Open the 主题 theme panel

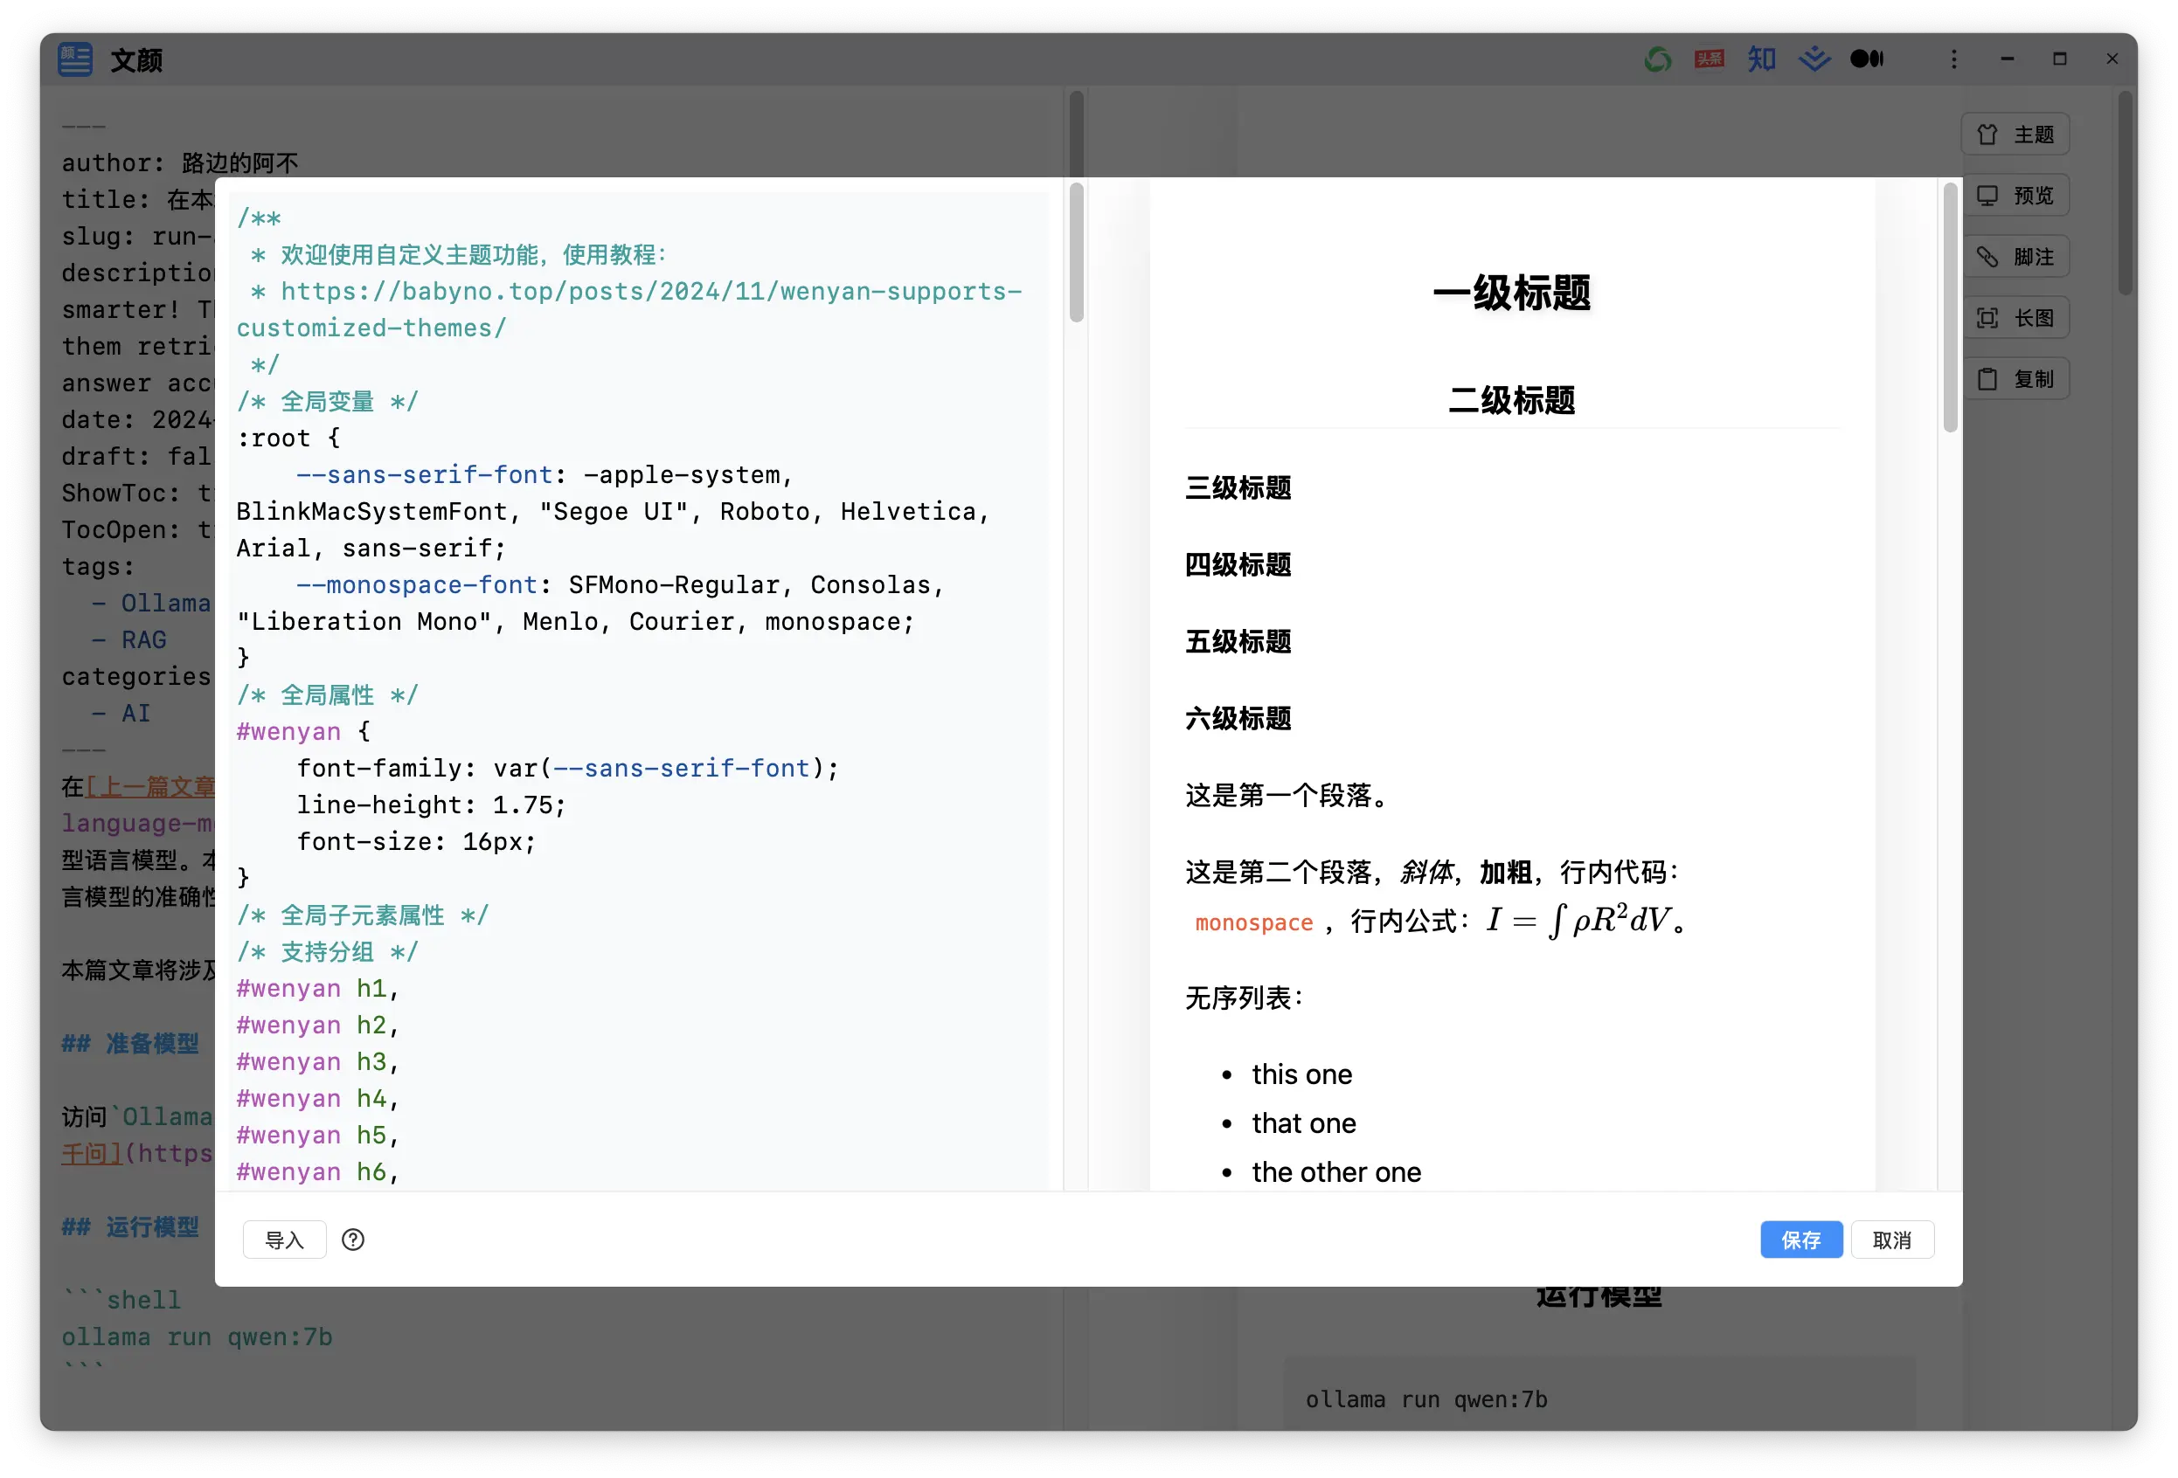(x=2015, y=134)
